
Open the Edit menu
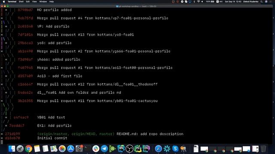click(27, 2)
